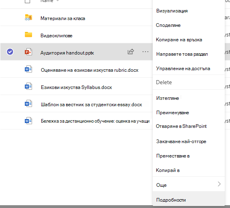Expand the Още submenu chevron
Screen dimensions: 230x208
coord(219,184)
